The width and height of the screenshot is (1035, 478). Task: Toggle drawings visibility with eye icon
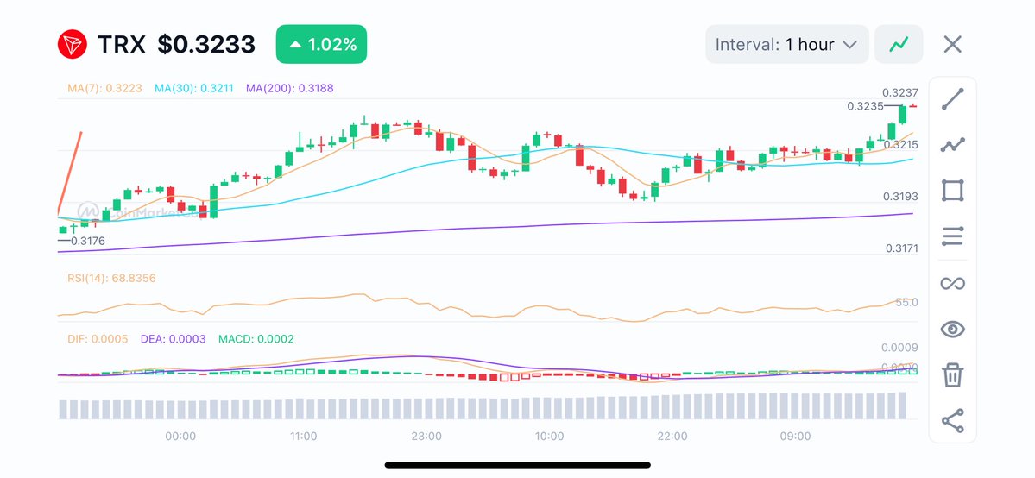pos(952,329)
